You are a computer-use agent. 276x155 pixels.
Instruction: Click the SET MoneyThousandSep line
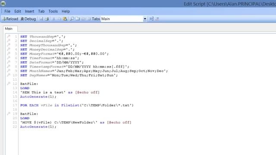[49, 45]
